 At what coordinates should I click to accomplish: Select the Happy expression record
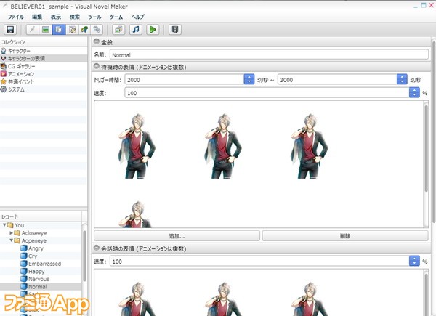point(36,271)
